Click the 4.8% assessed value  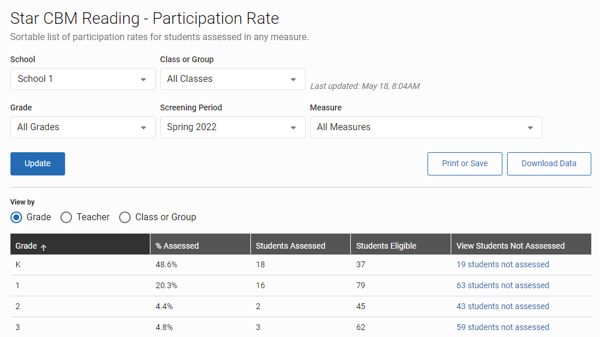(164, 328)
